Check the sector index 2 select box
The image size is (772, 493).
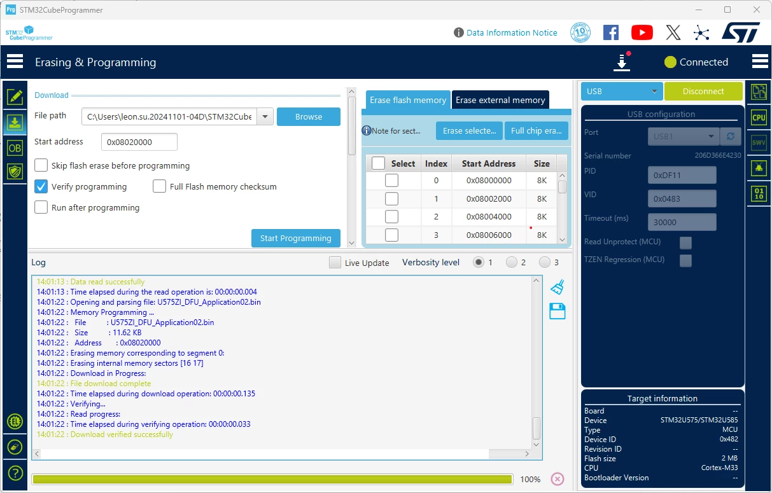(392, 217)
